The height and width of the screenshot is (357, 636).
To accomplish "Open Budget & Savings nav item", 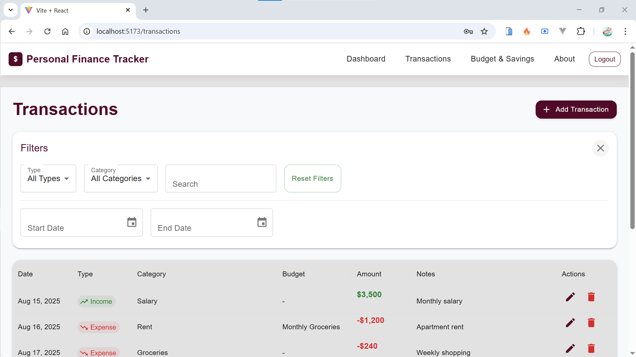I will coord(502,59).
